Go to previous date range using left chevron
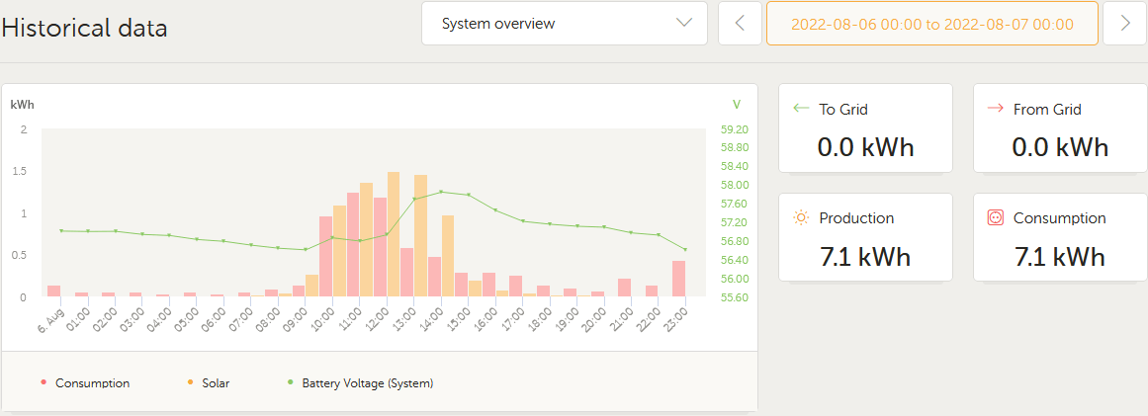 point(740,24)
